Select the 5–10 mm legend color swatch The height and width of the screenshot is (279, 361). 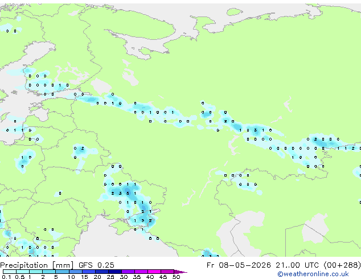tap(62, 272)
